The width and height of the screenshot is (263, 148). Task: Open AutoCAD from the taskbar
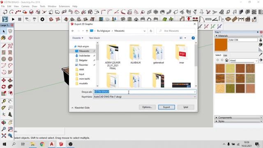tap(52, 144)
